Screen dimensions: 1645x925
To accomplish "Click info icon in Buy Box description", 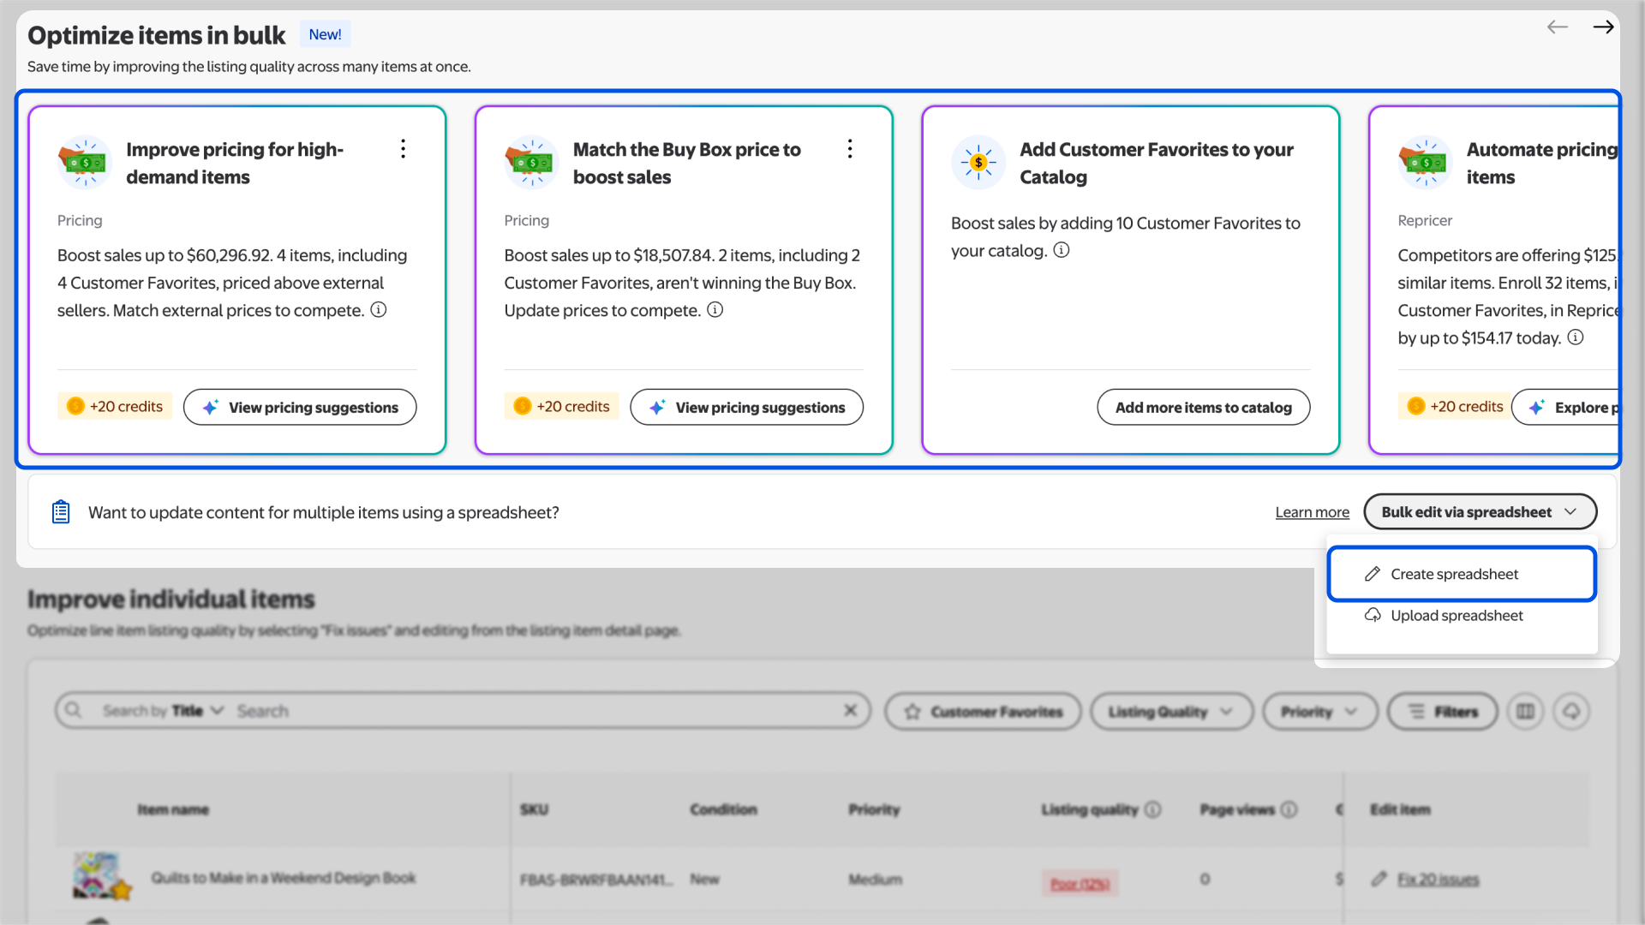I will (715, 310).
